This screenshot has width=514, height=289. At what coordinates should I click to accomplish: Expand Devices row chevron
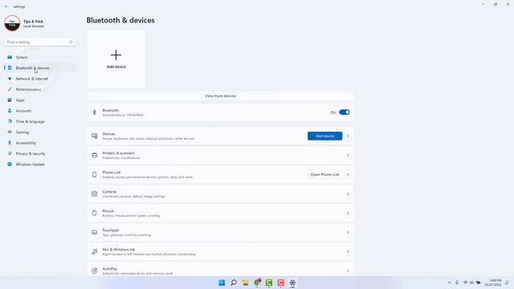coord(348,136)
